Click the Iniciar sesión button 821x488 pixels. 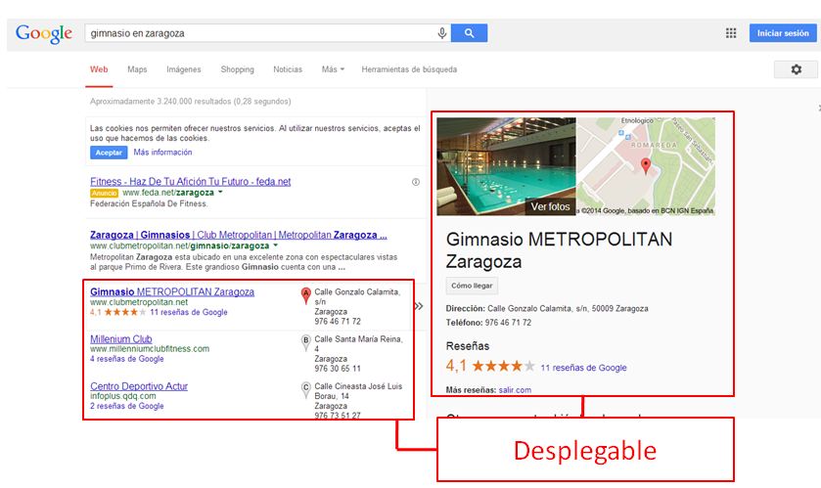click(x=783, y=33)
